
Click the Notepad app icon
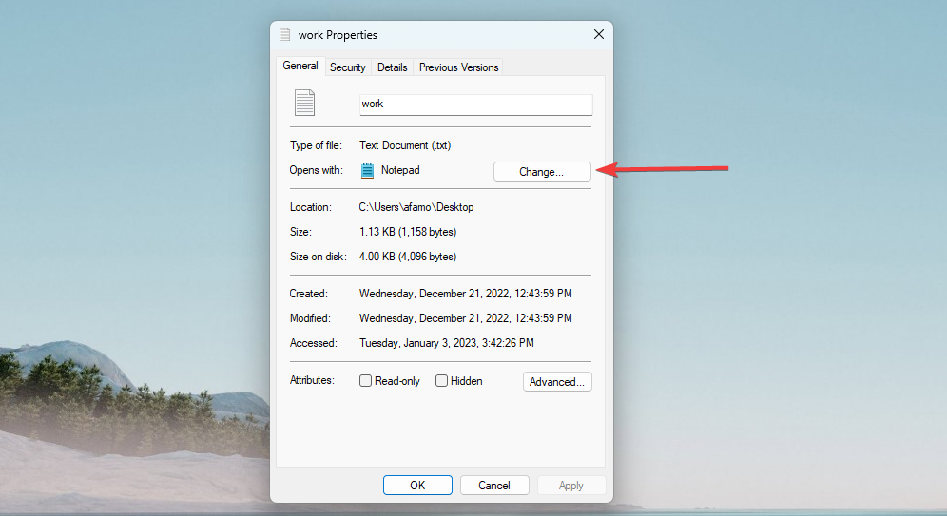click(367, 171)
